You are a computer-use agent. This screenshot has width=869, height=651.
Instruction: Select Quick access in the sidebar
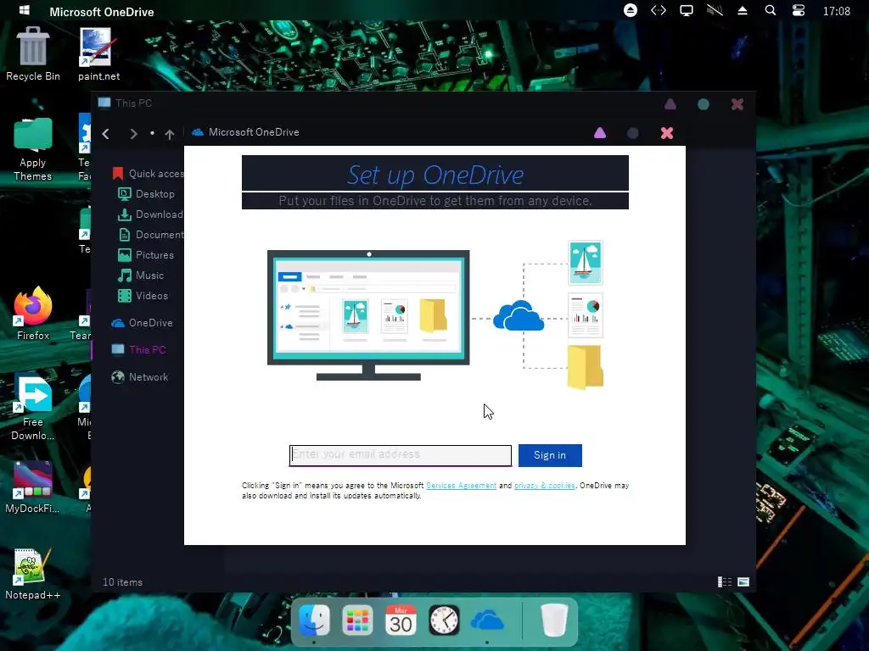point(148,174)
